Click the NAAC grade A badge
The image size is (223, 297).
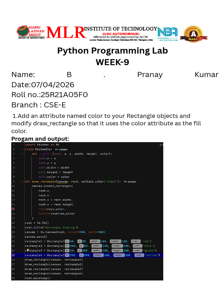click(x=194, y=34)
